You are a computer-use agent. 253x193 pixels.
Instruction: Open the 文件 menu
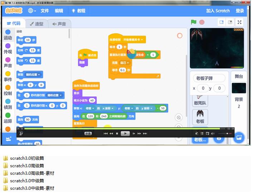point(45,11)
